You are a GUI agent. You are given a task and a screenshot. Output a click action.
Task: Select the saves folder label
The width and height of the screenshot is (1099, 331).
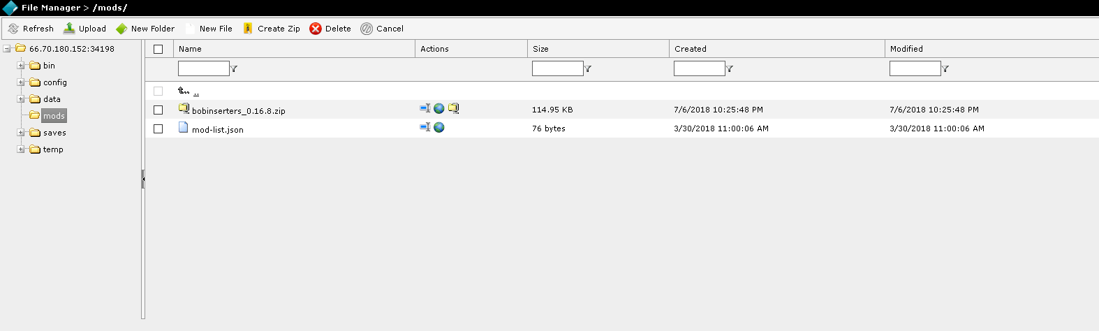click(54, 133)
